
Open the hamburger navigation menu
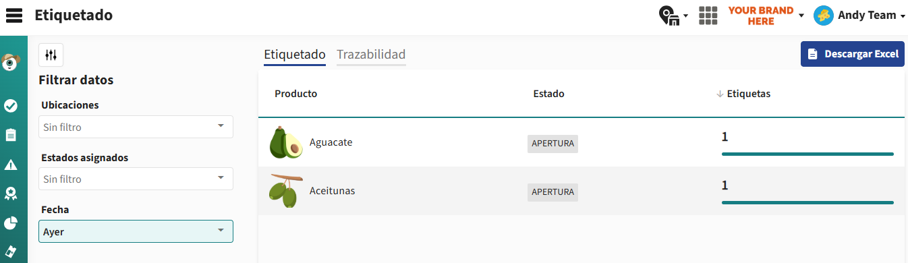pyautogui.click(x=14, y=15)
